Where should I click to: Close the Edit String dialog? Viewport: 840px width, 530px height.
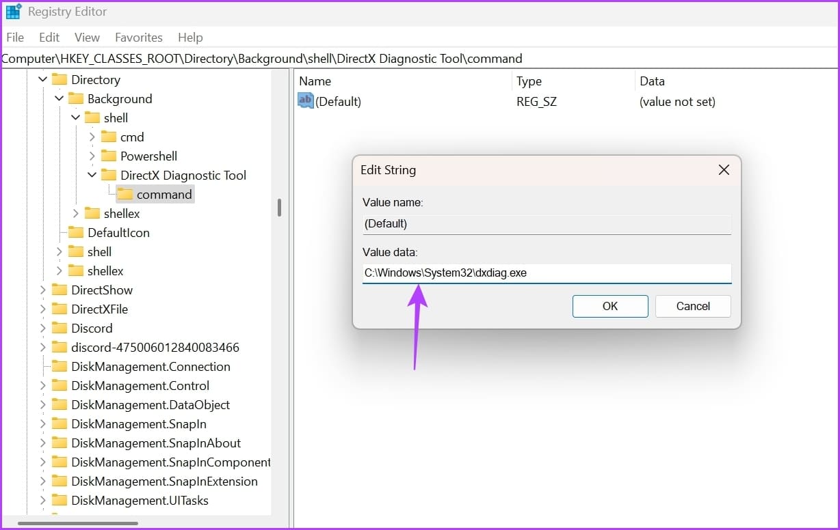coord(724,170)
